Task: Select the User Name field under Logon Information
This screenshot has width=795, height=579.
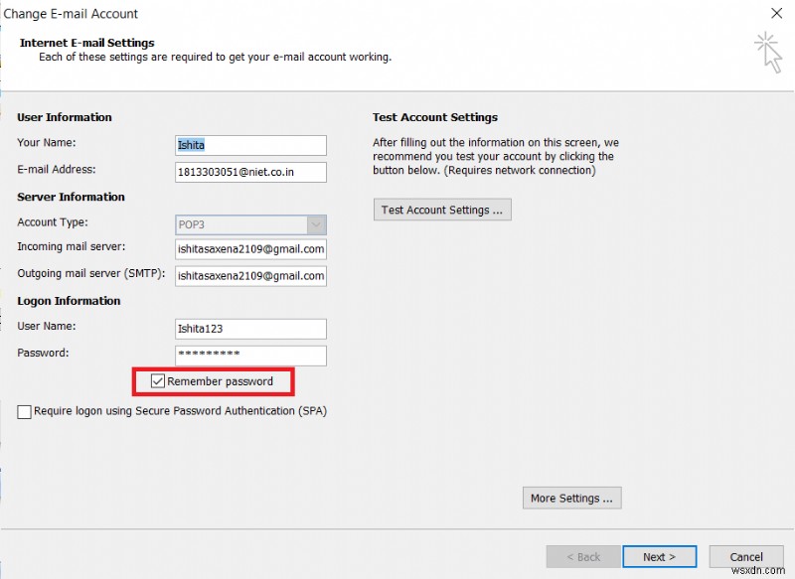Action: [250, 329]
